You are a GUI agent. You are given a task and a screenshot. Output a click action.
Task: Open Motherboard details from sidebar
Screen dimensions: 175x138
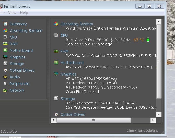21,51
